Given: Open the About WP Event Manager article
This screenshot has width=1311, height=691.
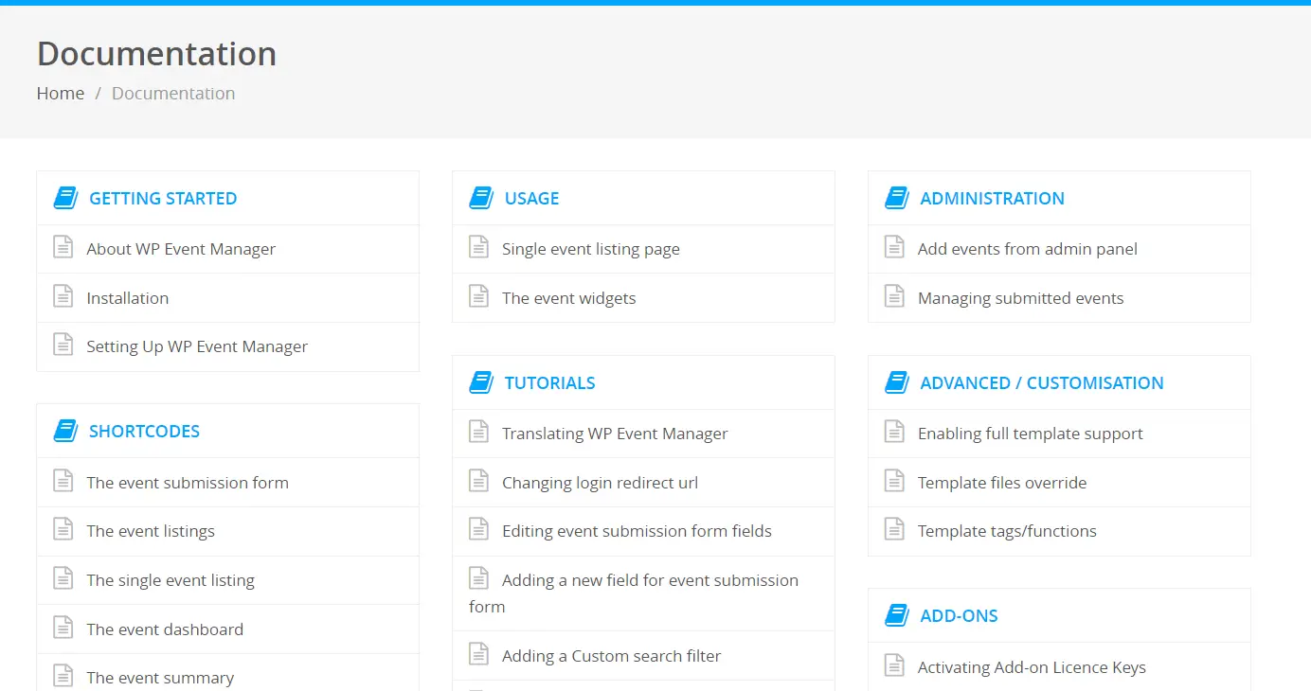Looking at the screenshot, I should point(181,249).
